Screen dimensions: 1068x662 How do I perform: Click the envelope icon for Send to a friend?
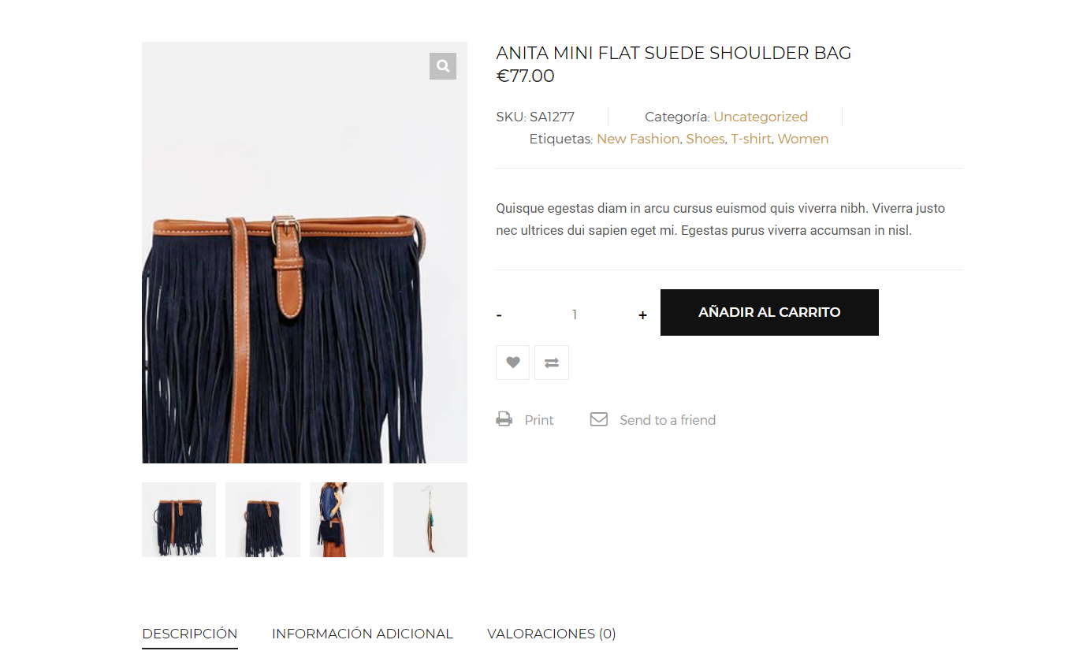point(599,419)
